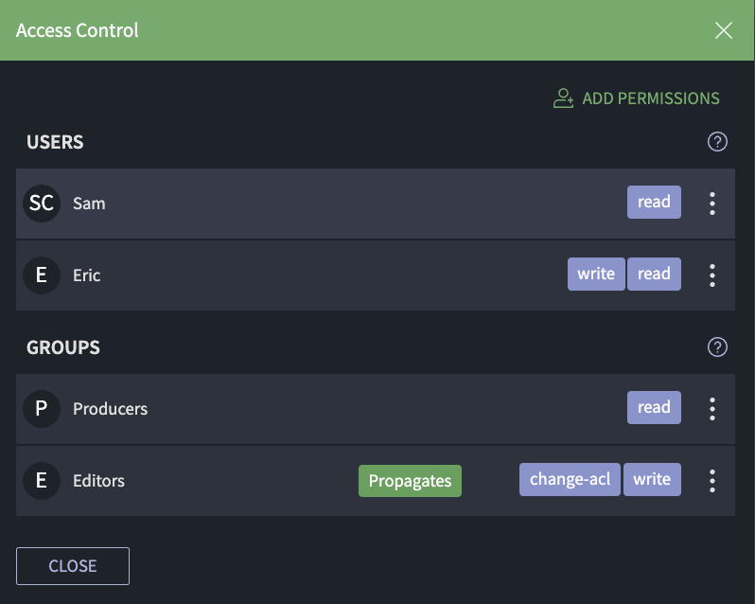Open more options menu for Eric

point(712,275)
